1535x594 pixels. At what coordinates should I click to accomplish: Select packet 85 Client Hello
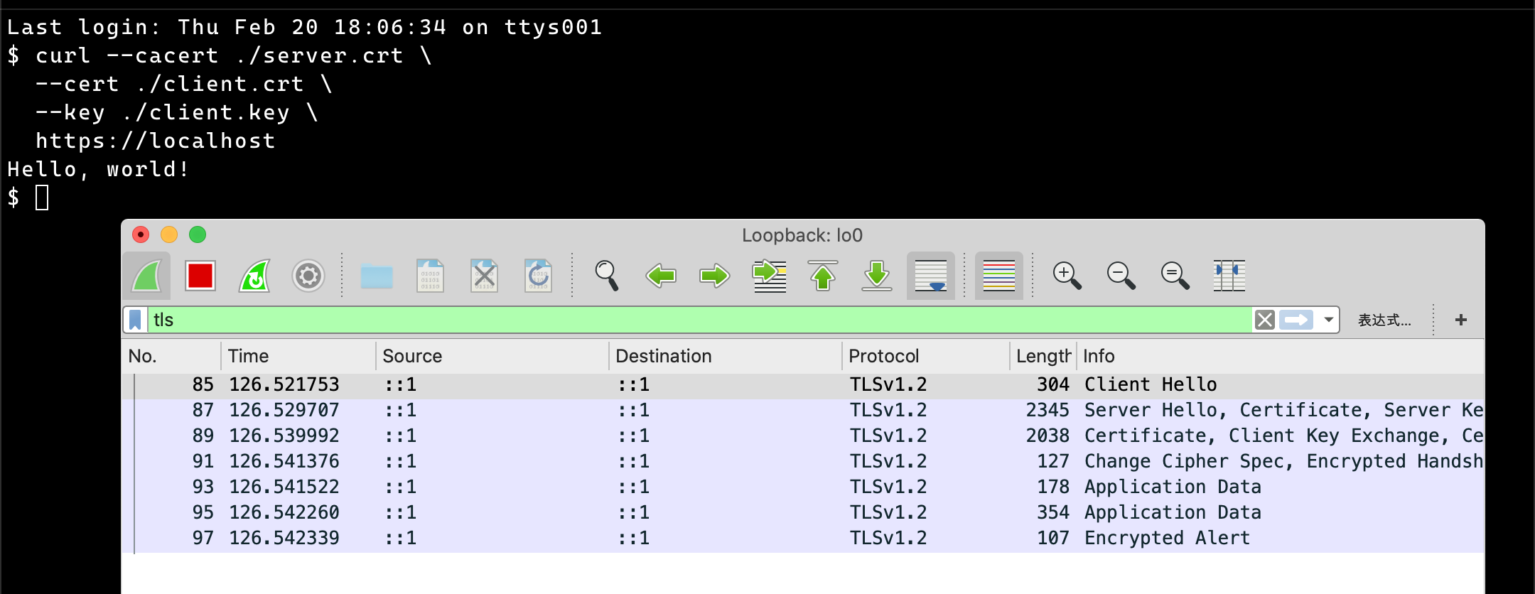pyautogui.click(x=803, y=384)
